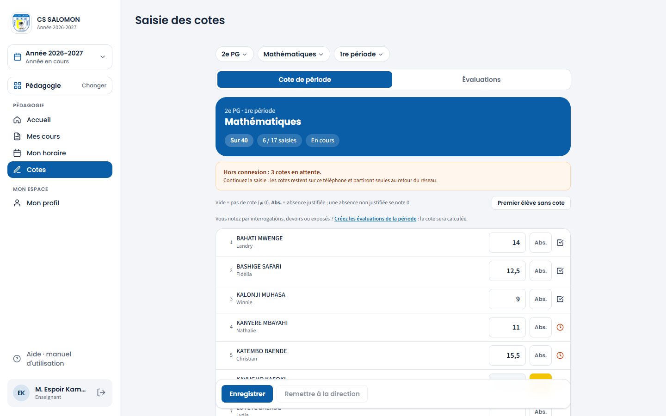Open Aide · manuel d'utilisation link

60,359
